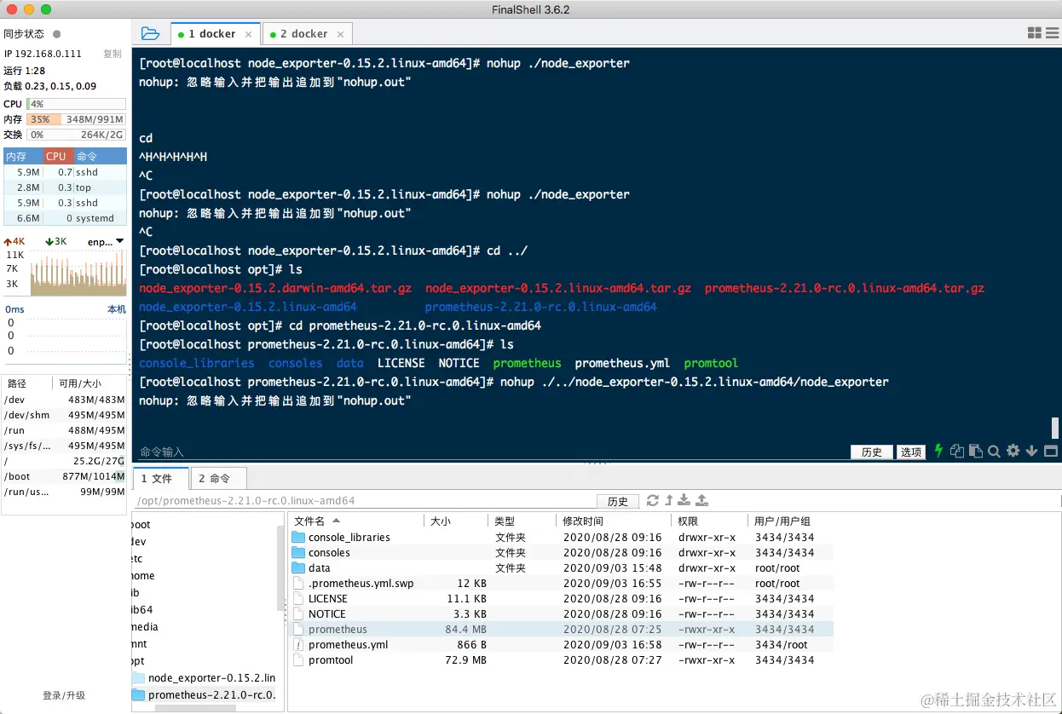The image size is (1062, 714).
Task: Open the hamburger menu at top right
Action: [x=1052, y=32]
